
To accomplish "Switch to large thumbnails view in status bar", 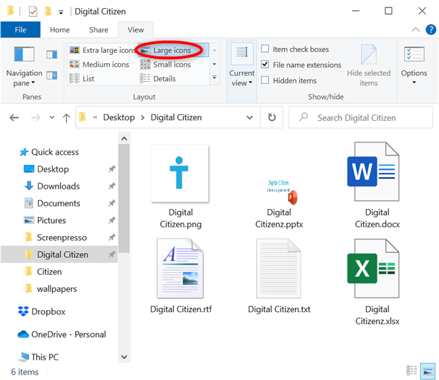I will tap(428, 371).
